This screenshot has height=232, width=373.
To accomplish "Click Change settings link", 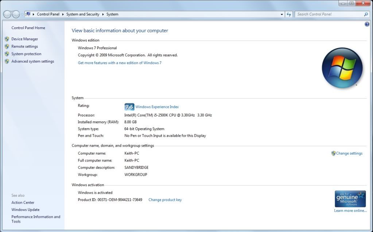I will pyautogui.click(x=349, y=153).
